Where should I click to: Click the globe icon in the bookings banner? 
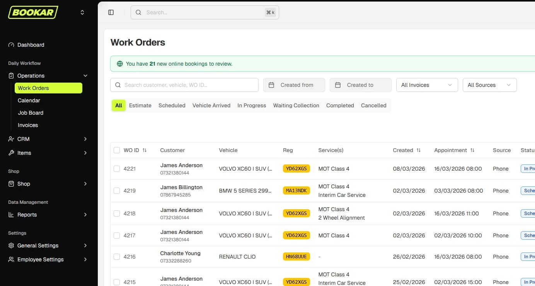click(119, 63)
